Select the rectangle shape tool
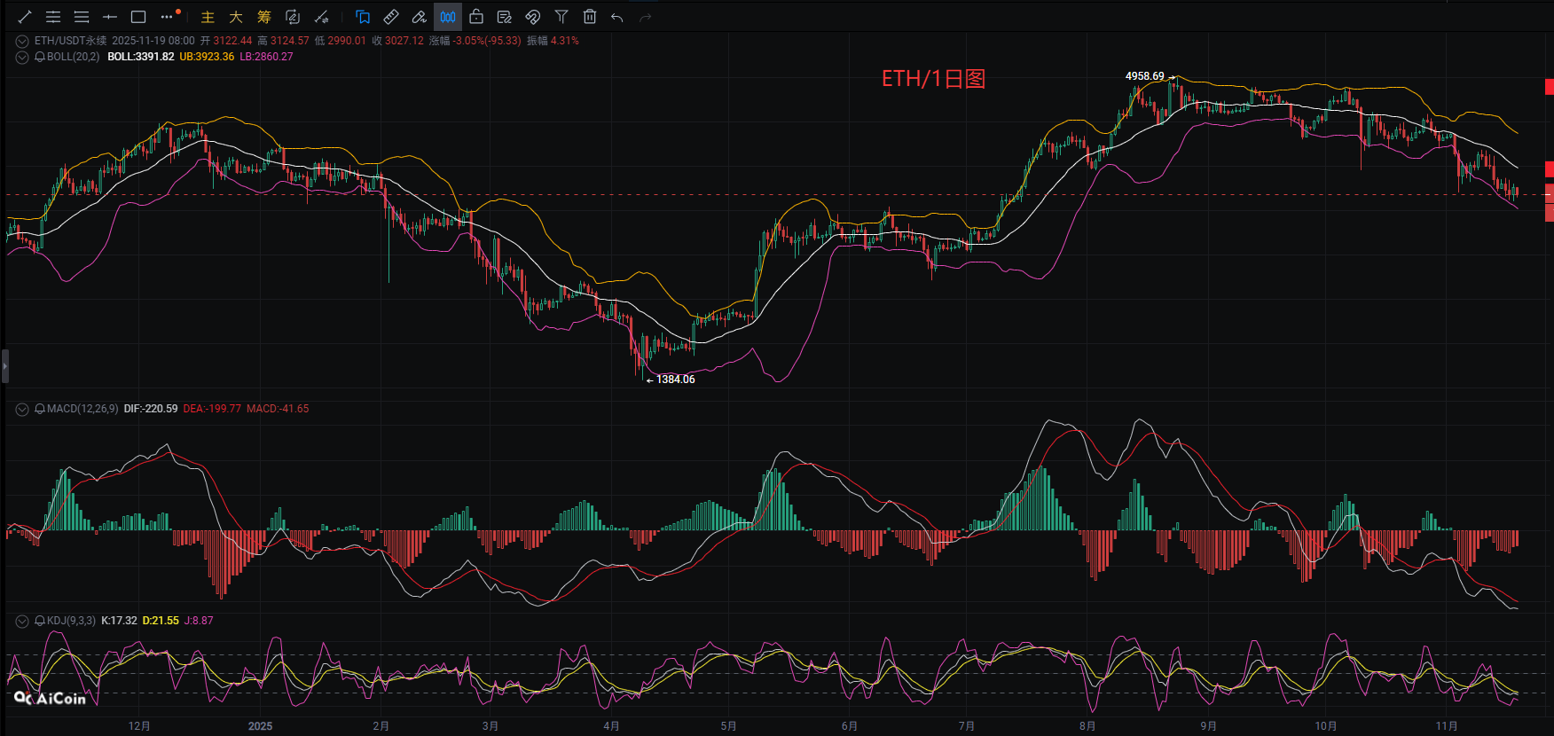 138,17
